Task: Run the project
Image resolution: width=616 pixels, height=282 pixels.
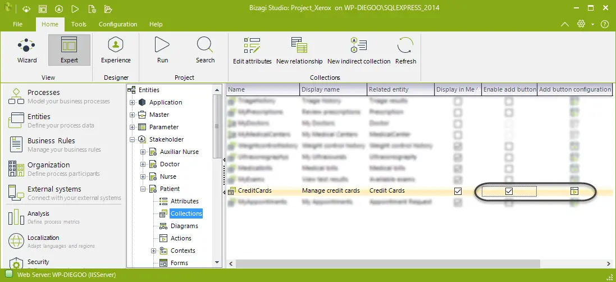Action: [162, 50]
